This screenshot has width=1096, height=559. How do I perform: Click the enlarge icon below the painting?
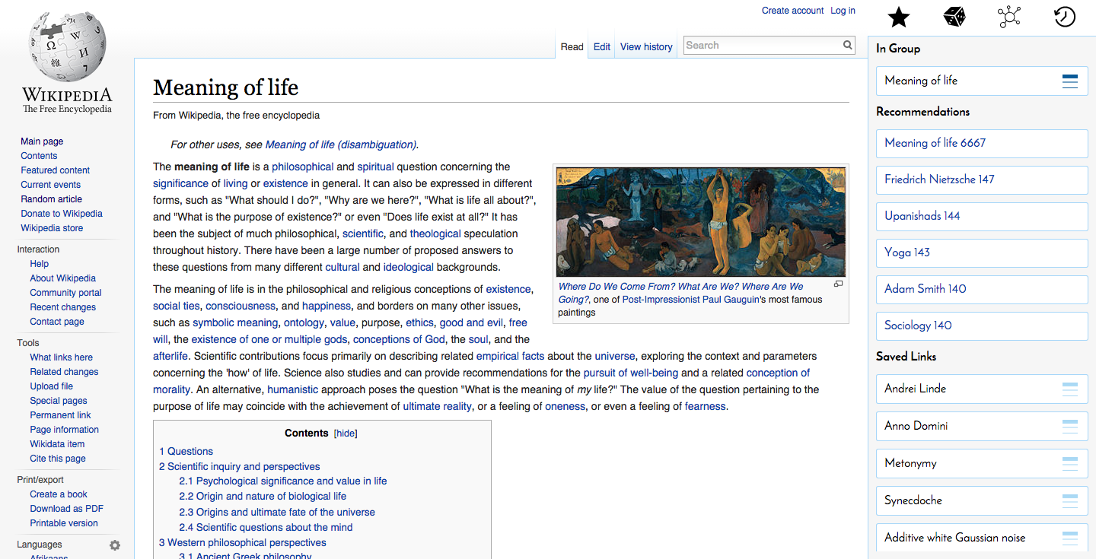tap(838, 284)
